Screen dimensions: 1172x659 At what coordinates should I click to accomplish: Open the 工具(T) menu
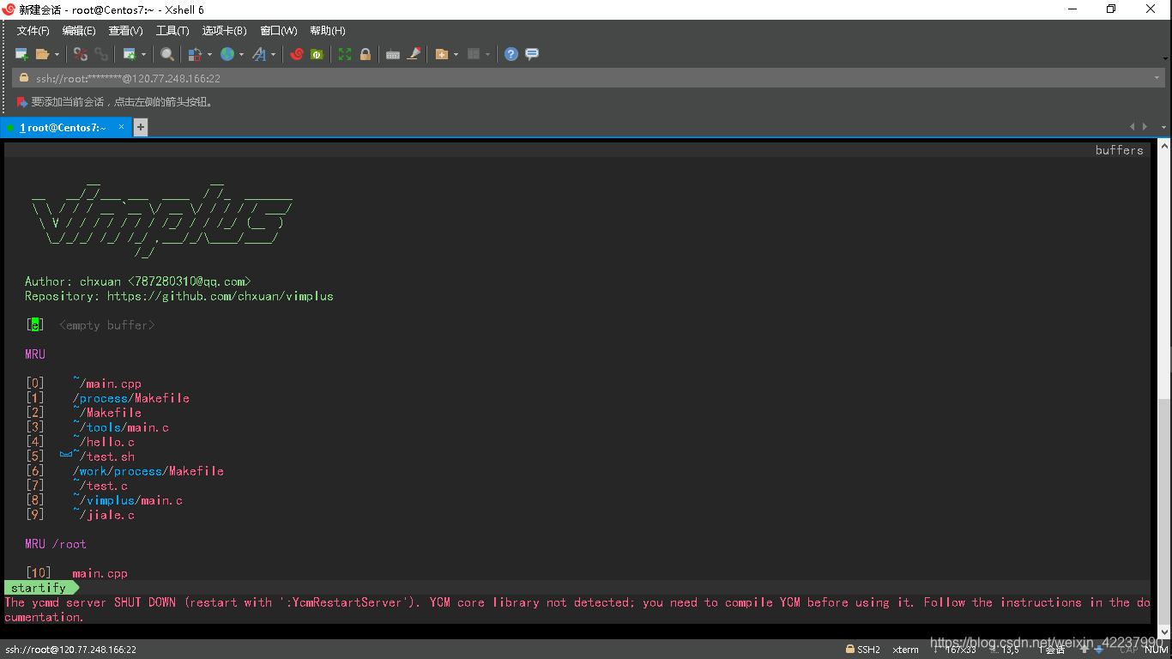point(172,31)
